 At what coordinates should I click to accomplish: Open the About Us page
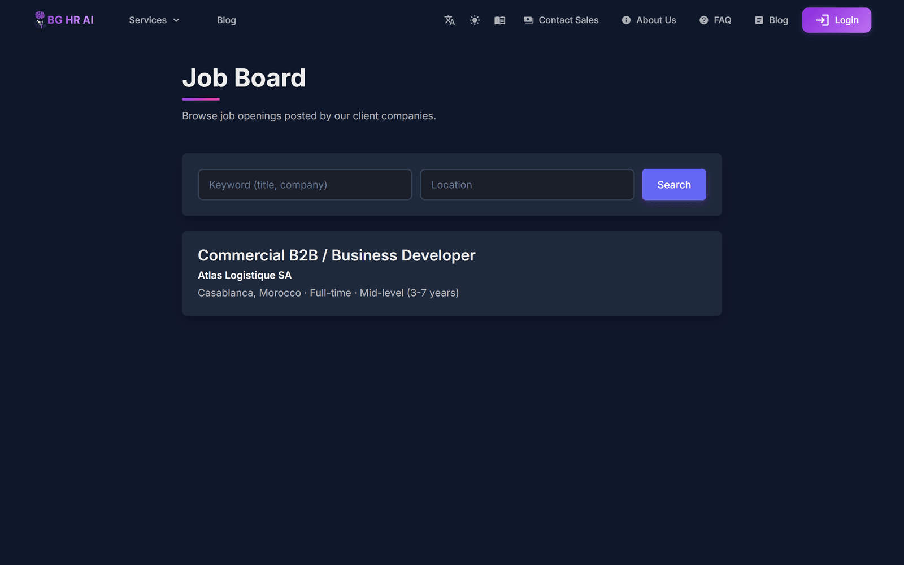pyautogui.click(x=649, y=20)
